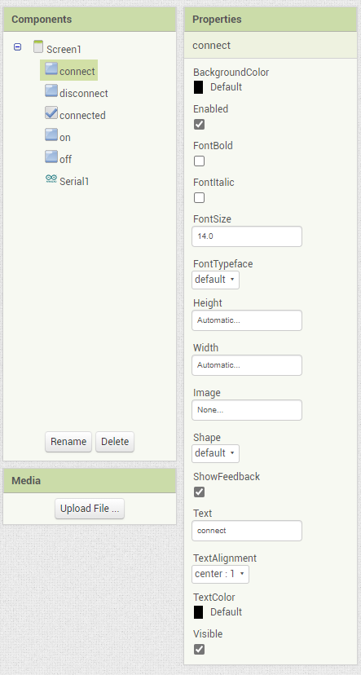Viewport: 361px width, 675px height.
Task: Click the Delete button
Action: 115,442
